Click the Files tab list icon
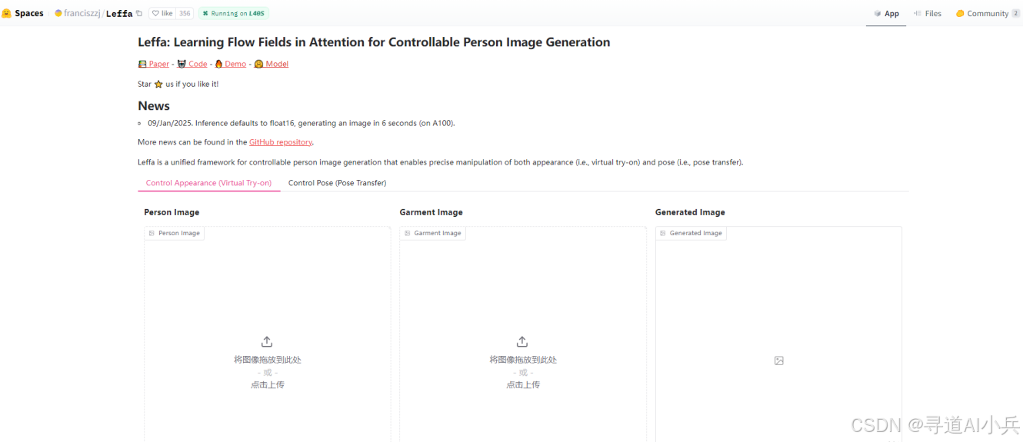Screen dimensions: 1023x442 click(918, 13)
